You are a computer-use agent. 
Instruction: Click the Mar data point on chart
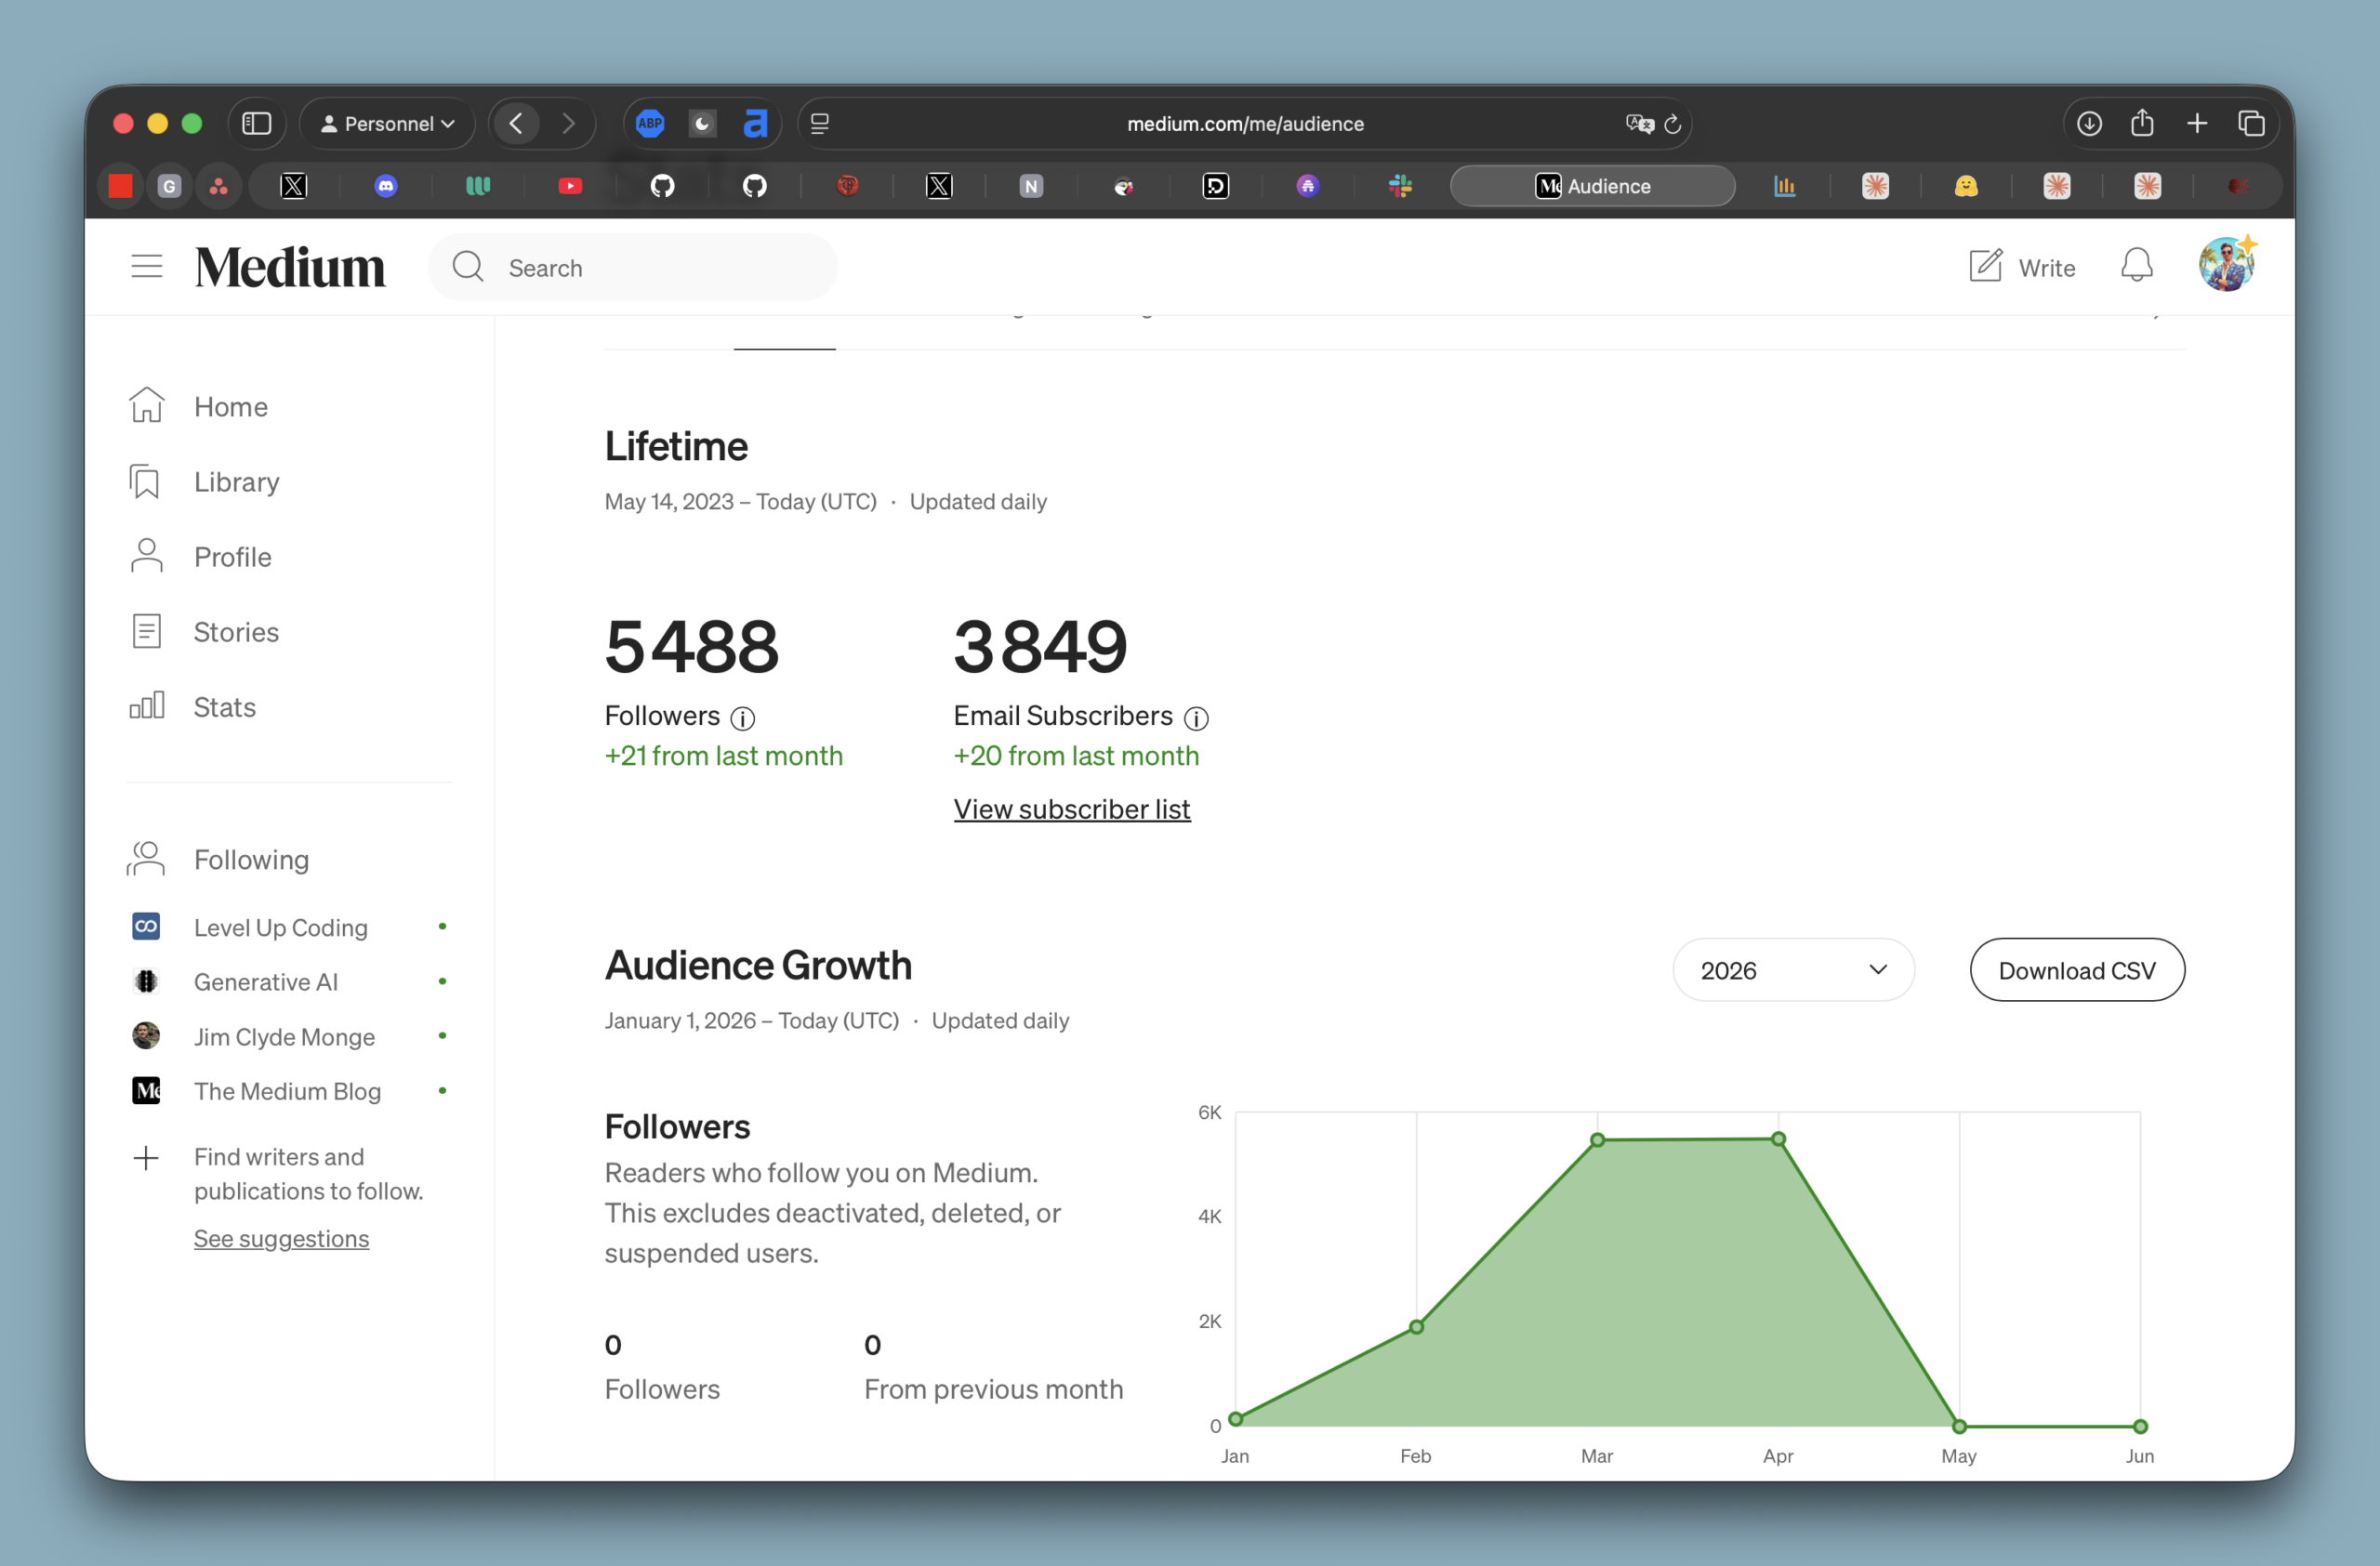(x=1597, y=1139)
